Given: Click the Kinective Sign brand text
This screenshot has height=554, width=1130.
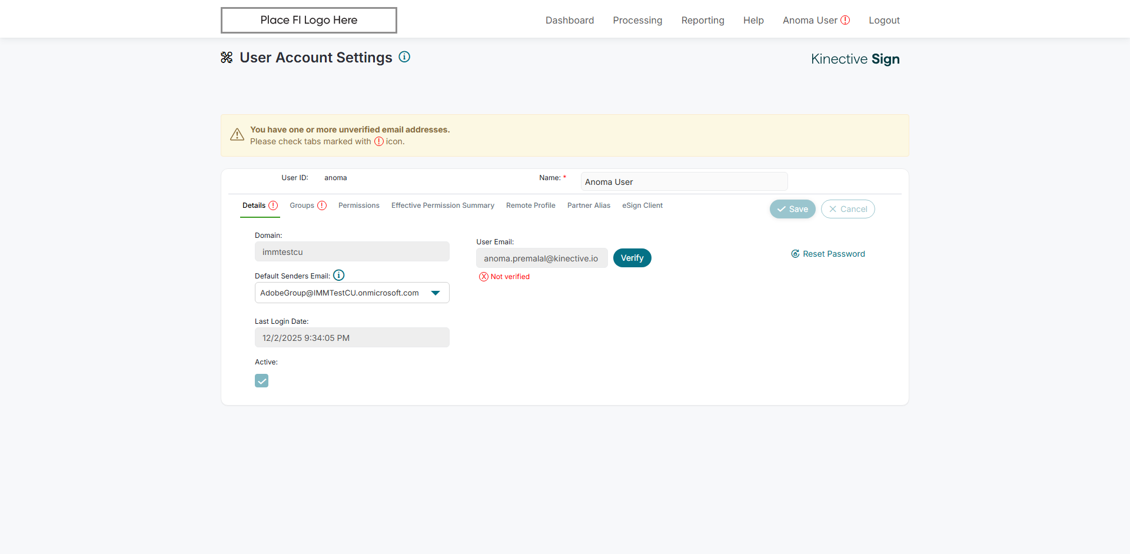Looking at the screenshot, I should (x=855, y=59).
